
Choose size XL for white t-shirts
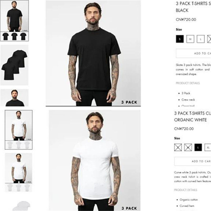pos(208,147)
